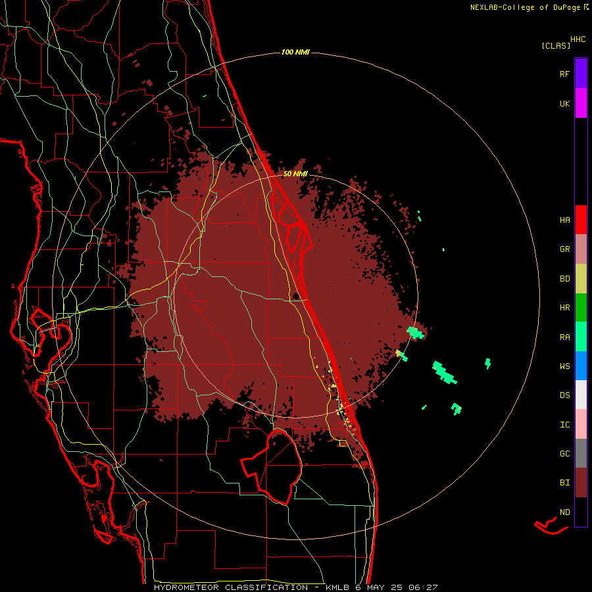
Task: Click the 'GC' legend label
Action: pos(564,454)
